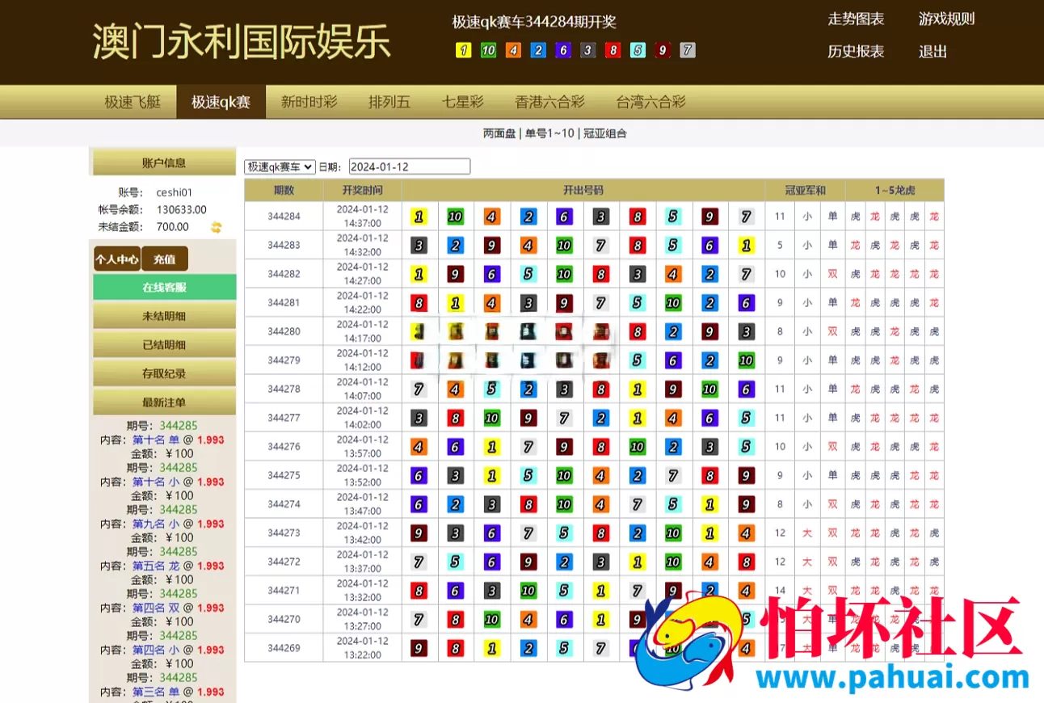Click first-place ball 8 in row 344281
The height and width of the screenshot is (703, 1044).
[419, 303]
